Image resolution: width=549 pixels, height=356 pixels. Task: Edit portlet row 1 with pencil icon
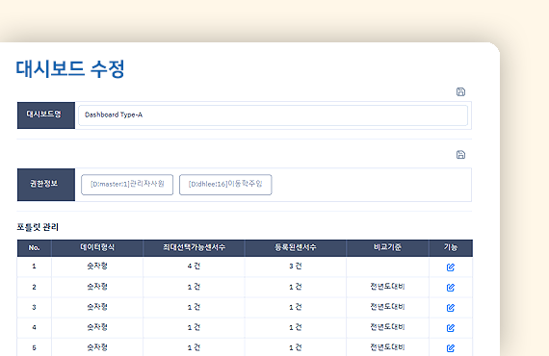(451, 267)
